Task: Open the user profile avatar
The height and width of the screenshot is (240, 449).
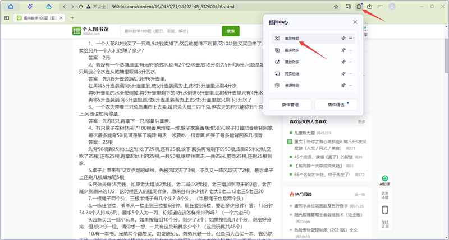Action: [x=392, y=7]
